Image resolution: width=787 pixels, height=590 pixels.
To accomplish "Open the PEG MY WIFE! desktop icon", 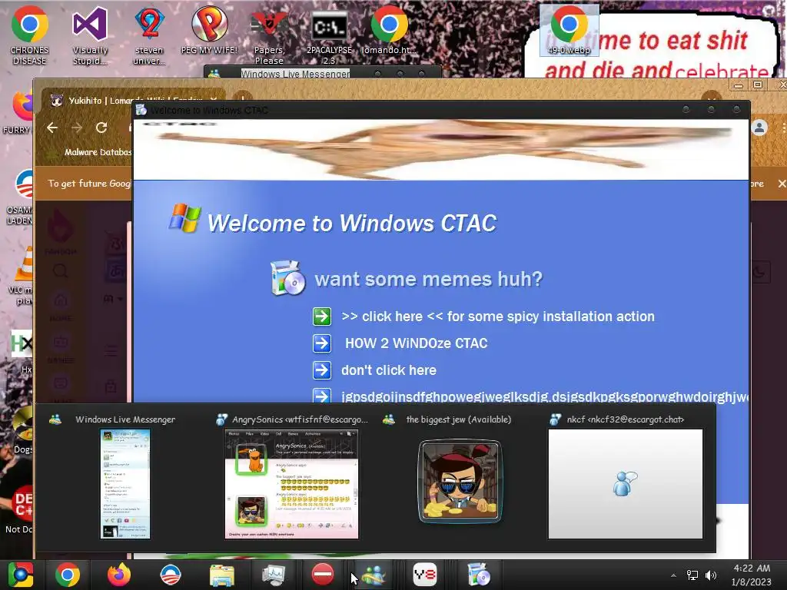I will (209, 30).
